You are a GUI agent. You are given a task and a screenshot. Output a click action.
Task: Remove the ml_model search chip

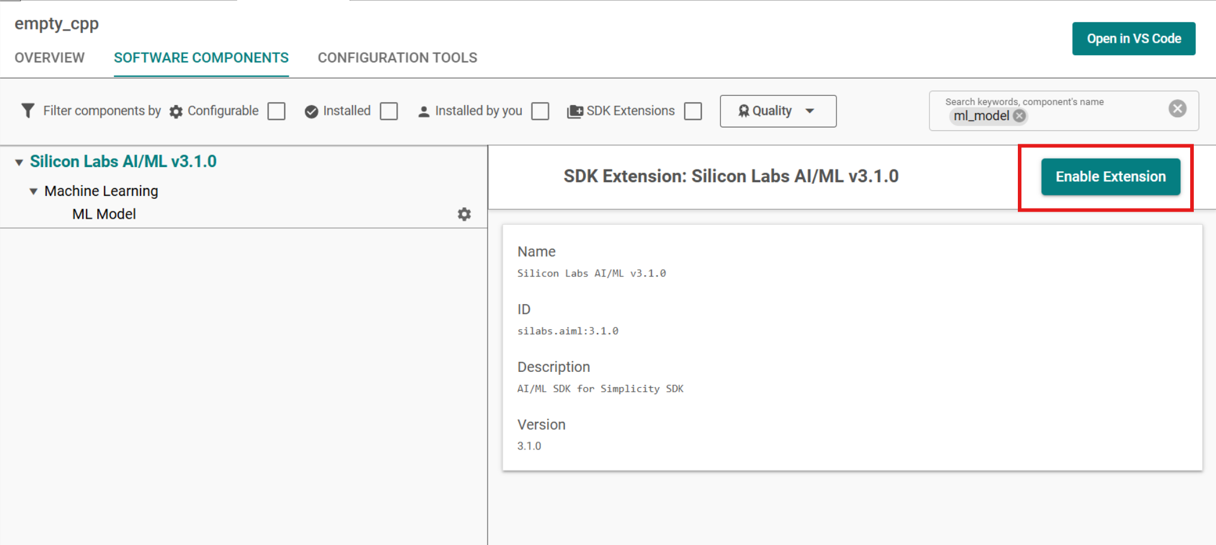tap(1019, 116)
